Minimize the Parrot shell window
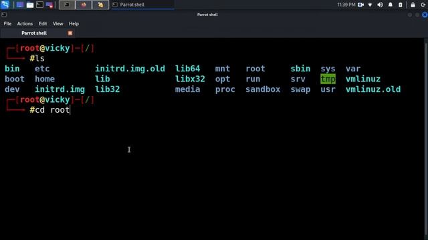Image resolution: width=428 pixels, height=240 pixels. tap(410, 15)
